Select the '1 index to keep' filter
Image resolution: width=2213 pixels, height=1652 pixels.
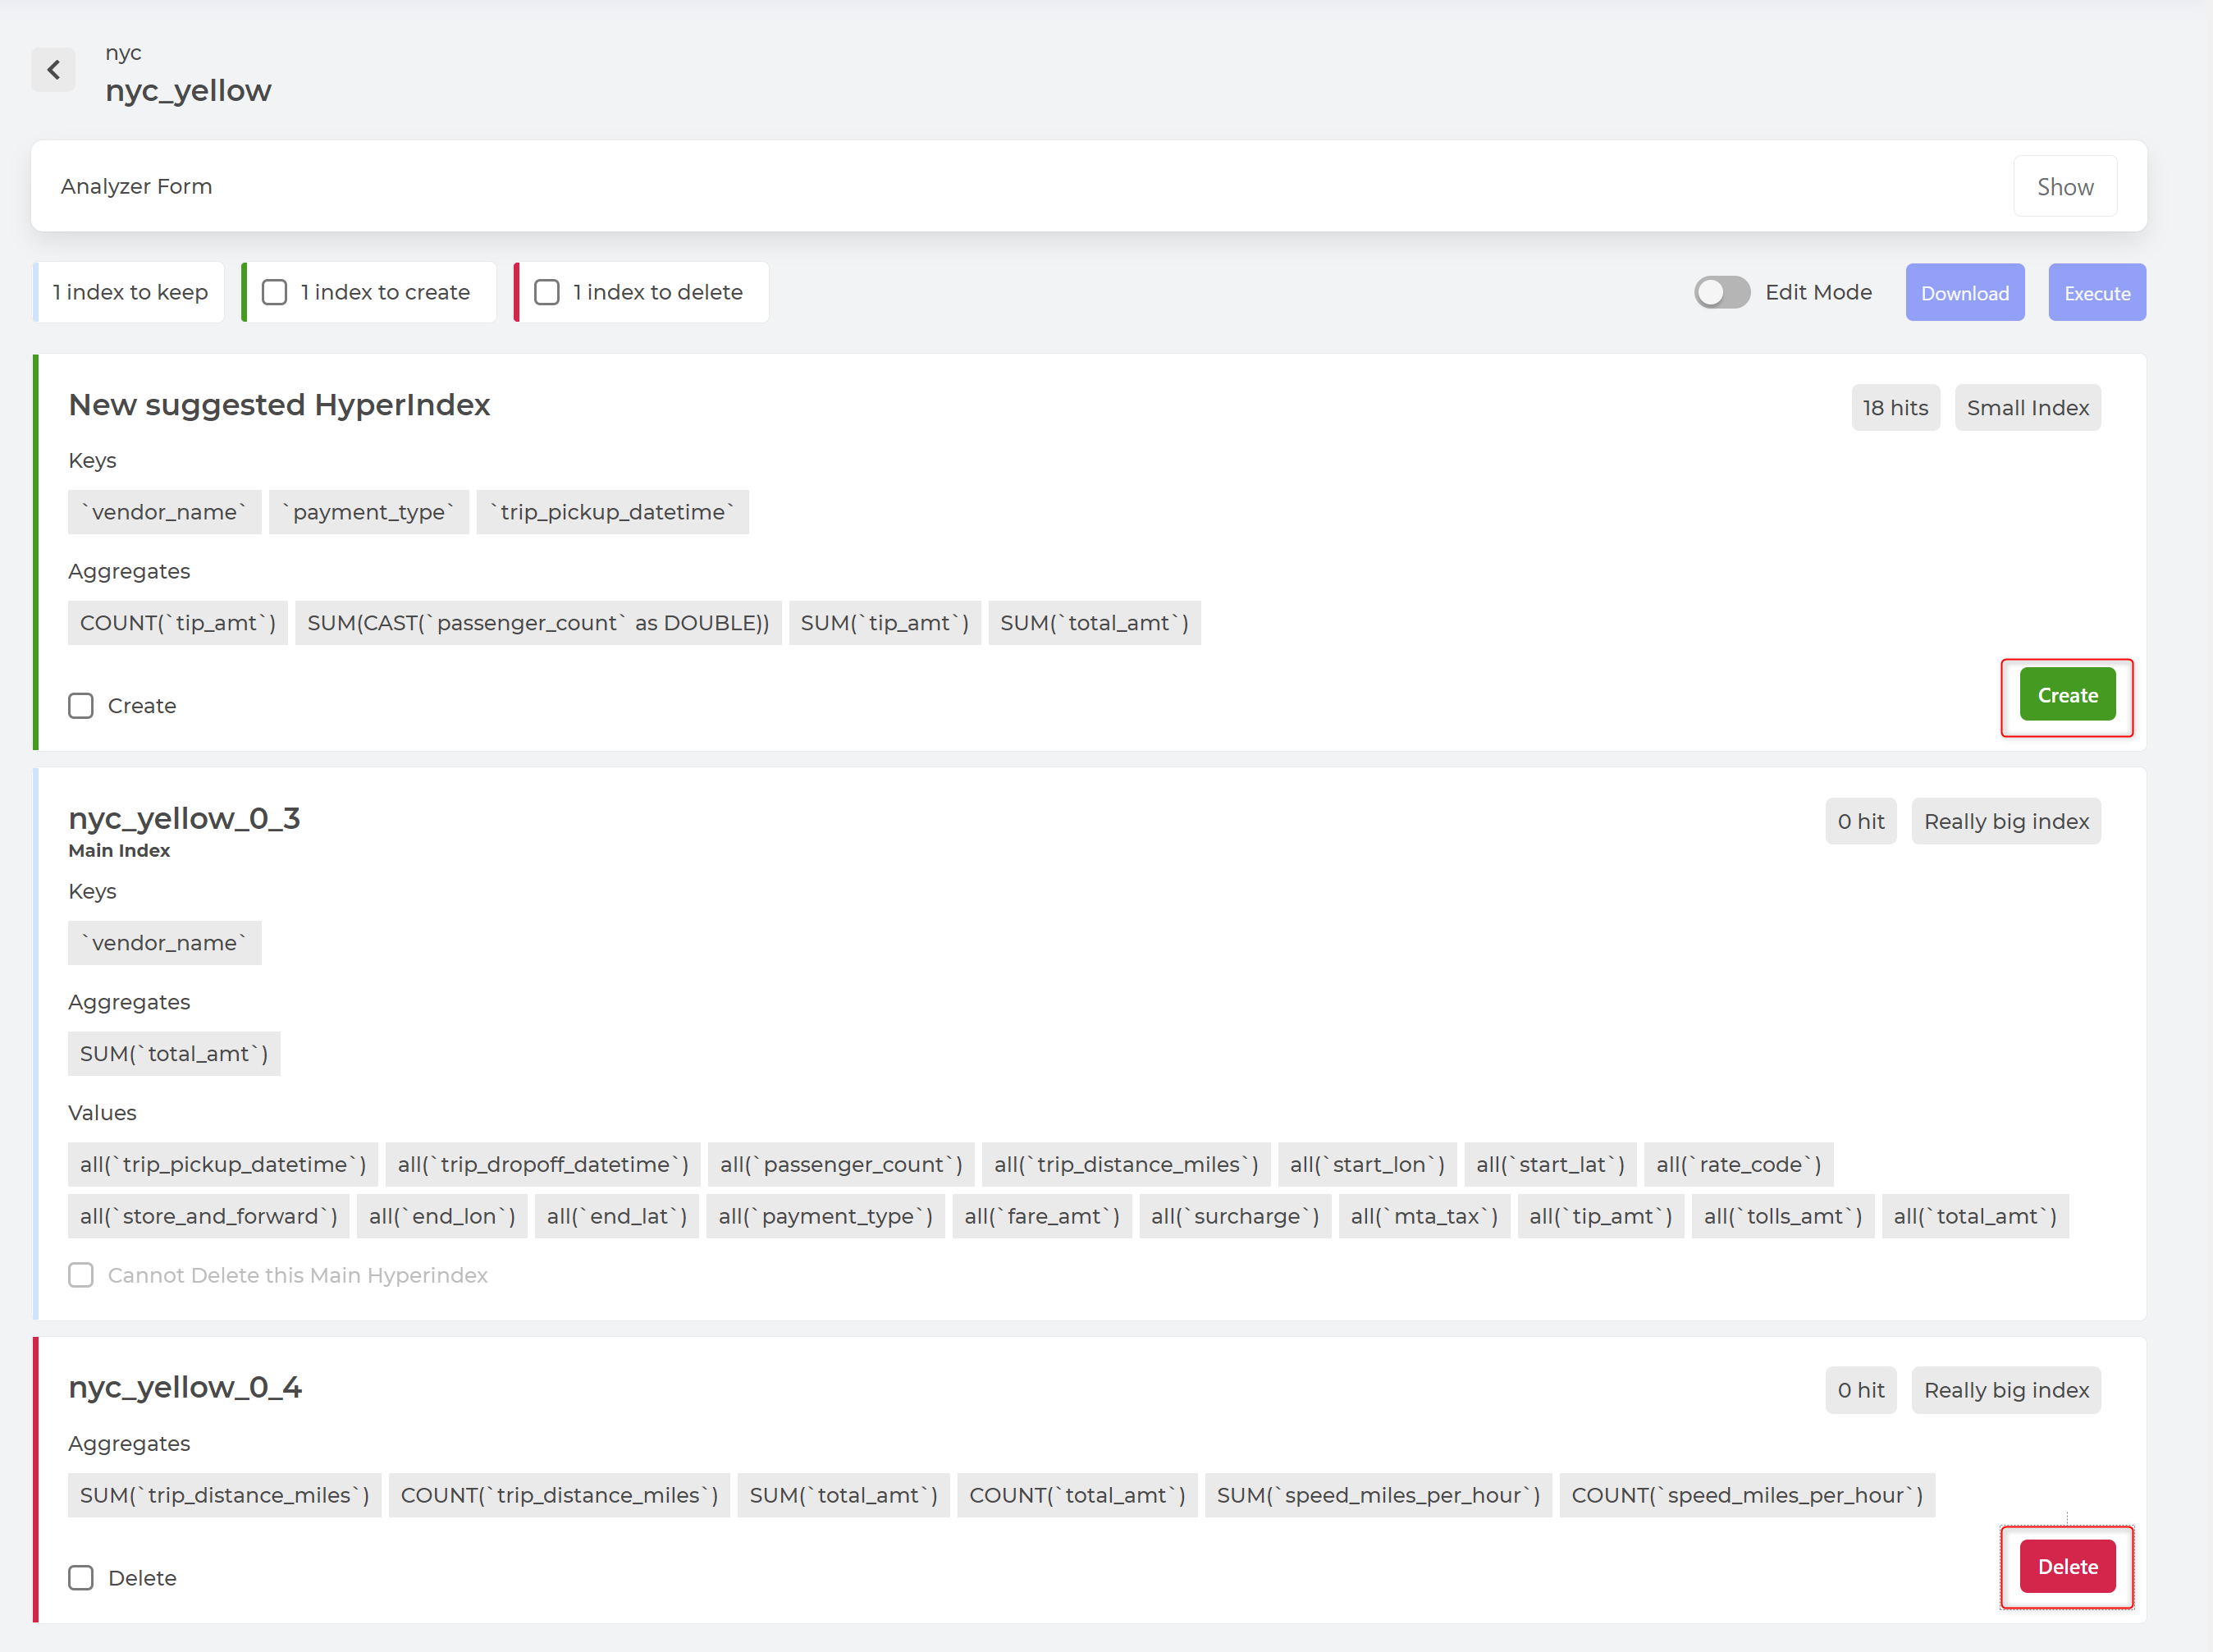130,292
